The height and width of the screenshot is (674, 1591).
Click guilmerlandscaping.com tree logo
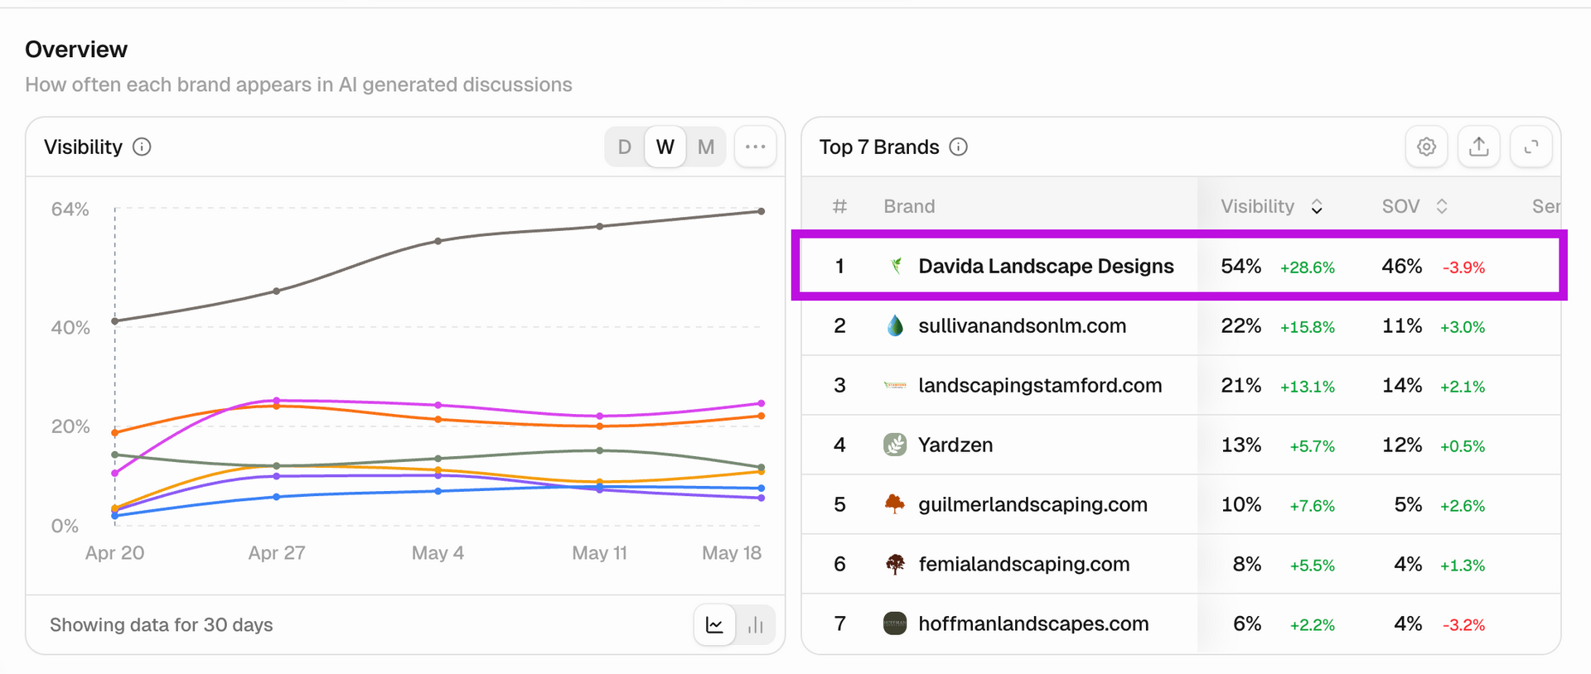coord(895,504)
